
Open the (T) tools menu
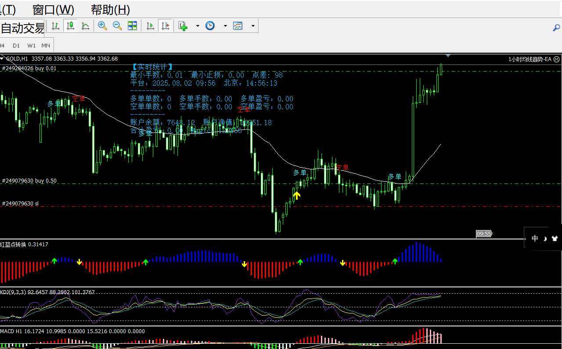pyautogui.click(x=8, y=9)
